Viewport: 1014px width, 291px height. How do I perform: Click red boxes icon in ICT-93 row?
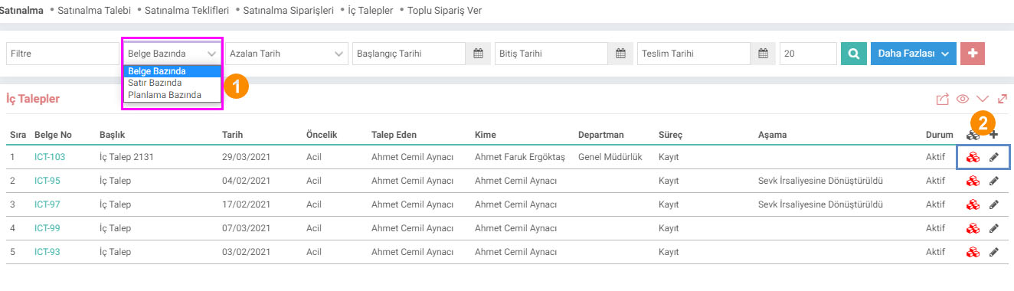(973, 252)
